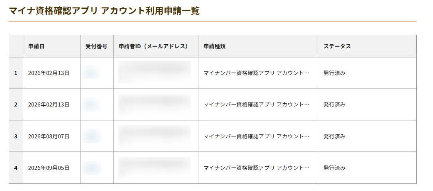Click the 2026年09月05日 date cell
This screenshot has height=191, width=433.
tap(49, 168)
